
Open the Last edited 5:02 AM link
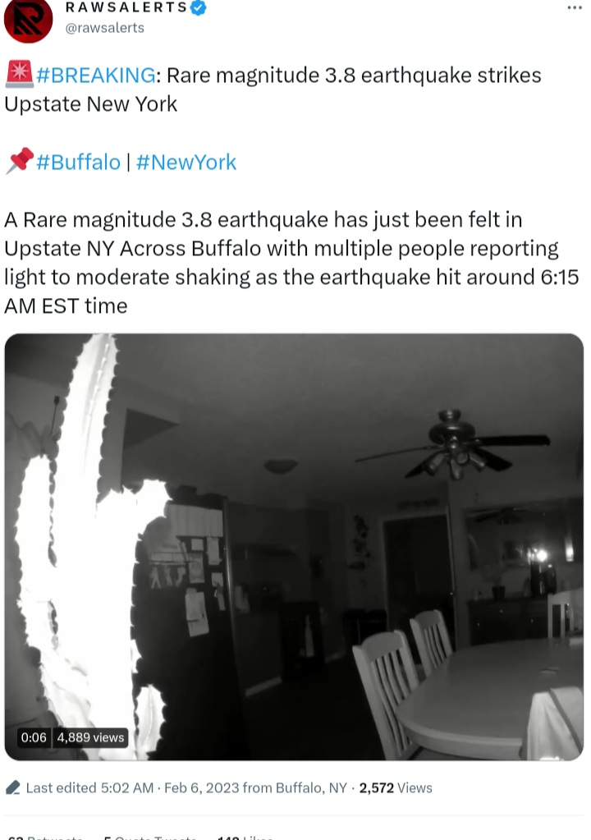click(x=89, y=788)
